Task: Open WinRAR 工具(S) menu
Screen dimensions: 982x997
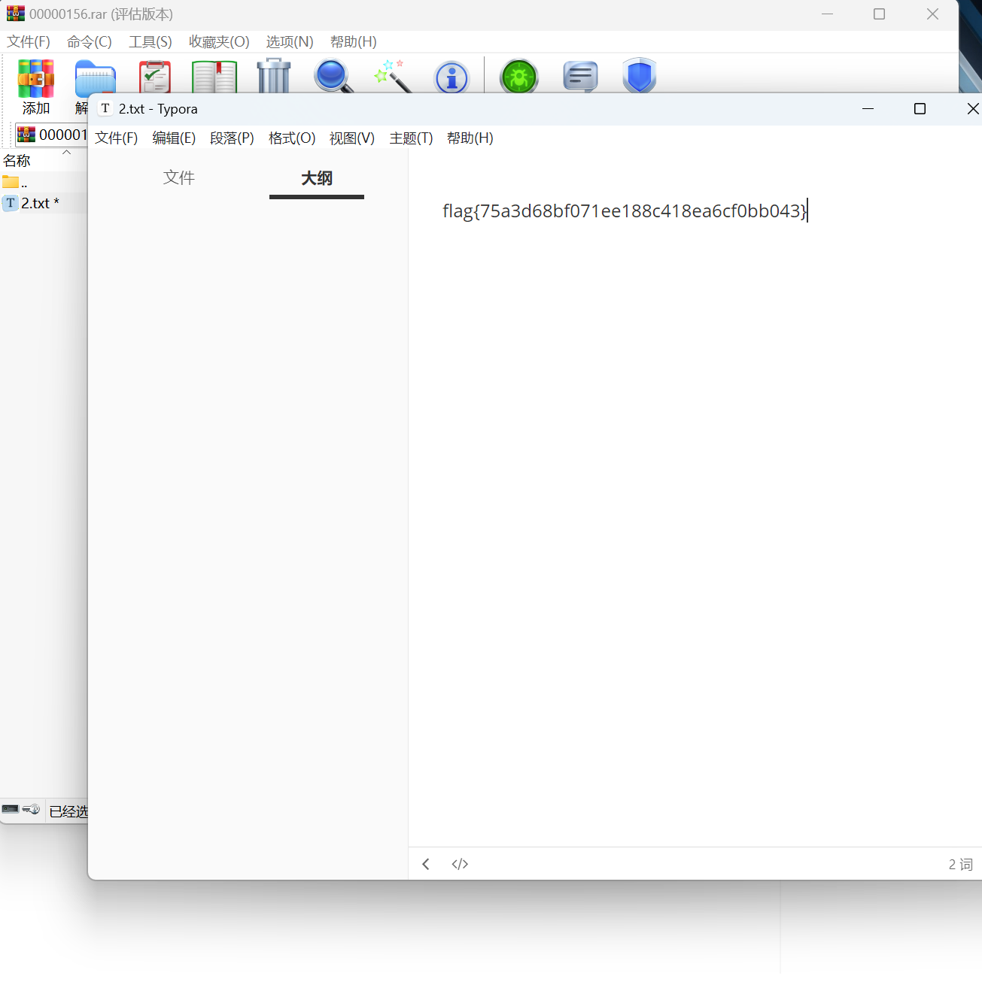Action: pyautogui.click(x=150, y=42)
